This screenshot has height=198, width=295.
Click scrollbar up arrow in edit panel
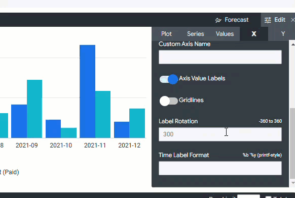tap(293, 44)
